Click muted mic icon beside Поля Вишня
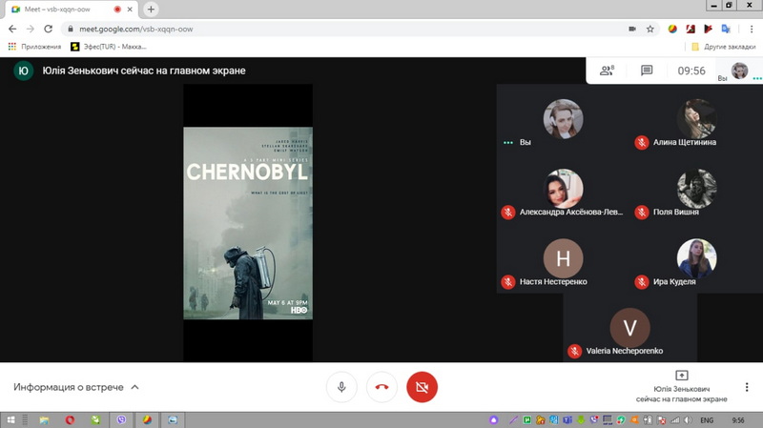The width and height of the screenshot is (763, 428). [x=641, y=212]
